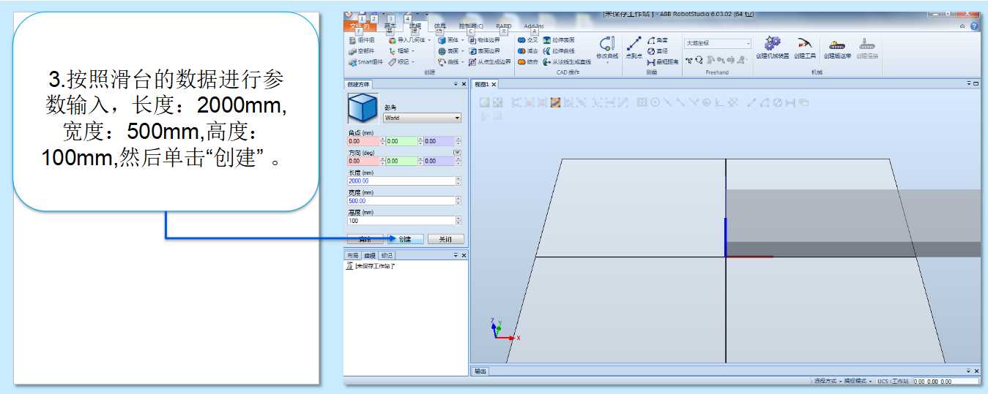Click the 从点生成边界 icon
The height and width of the screenshot is (394, 988).
[472, 62]
